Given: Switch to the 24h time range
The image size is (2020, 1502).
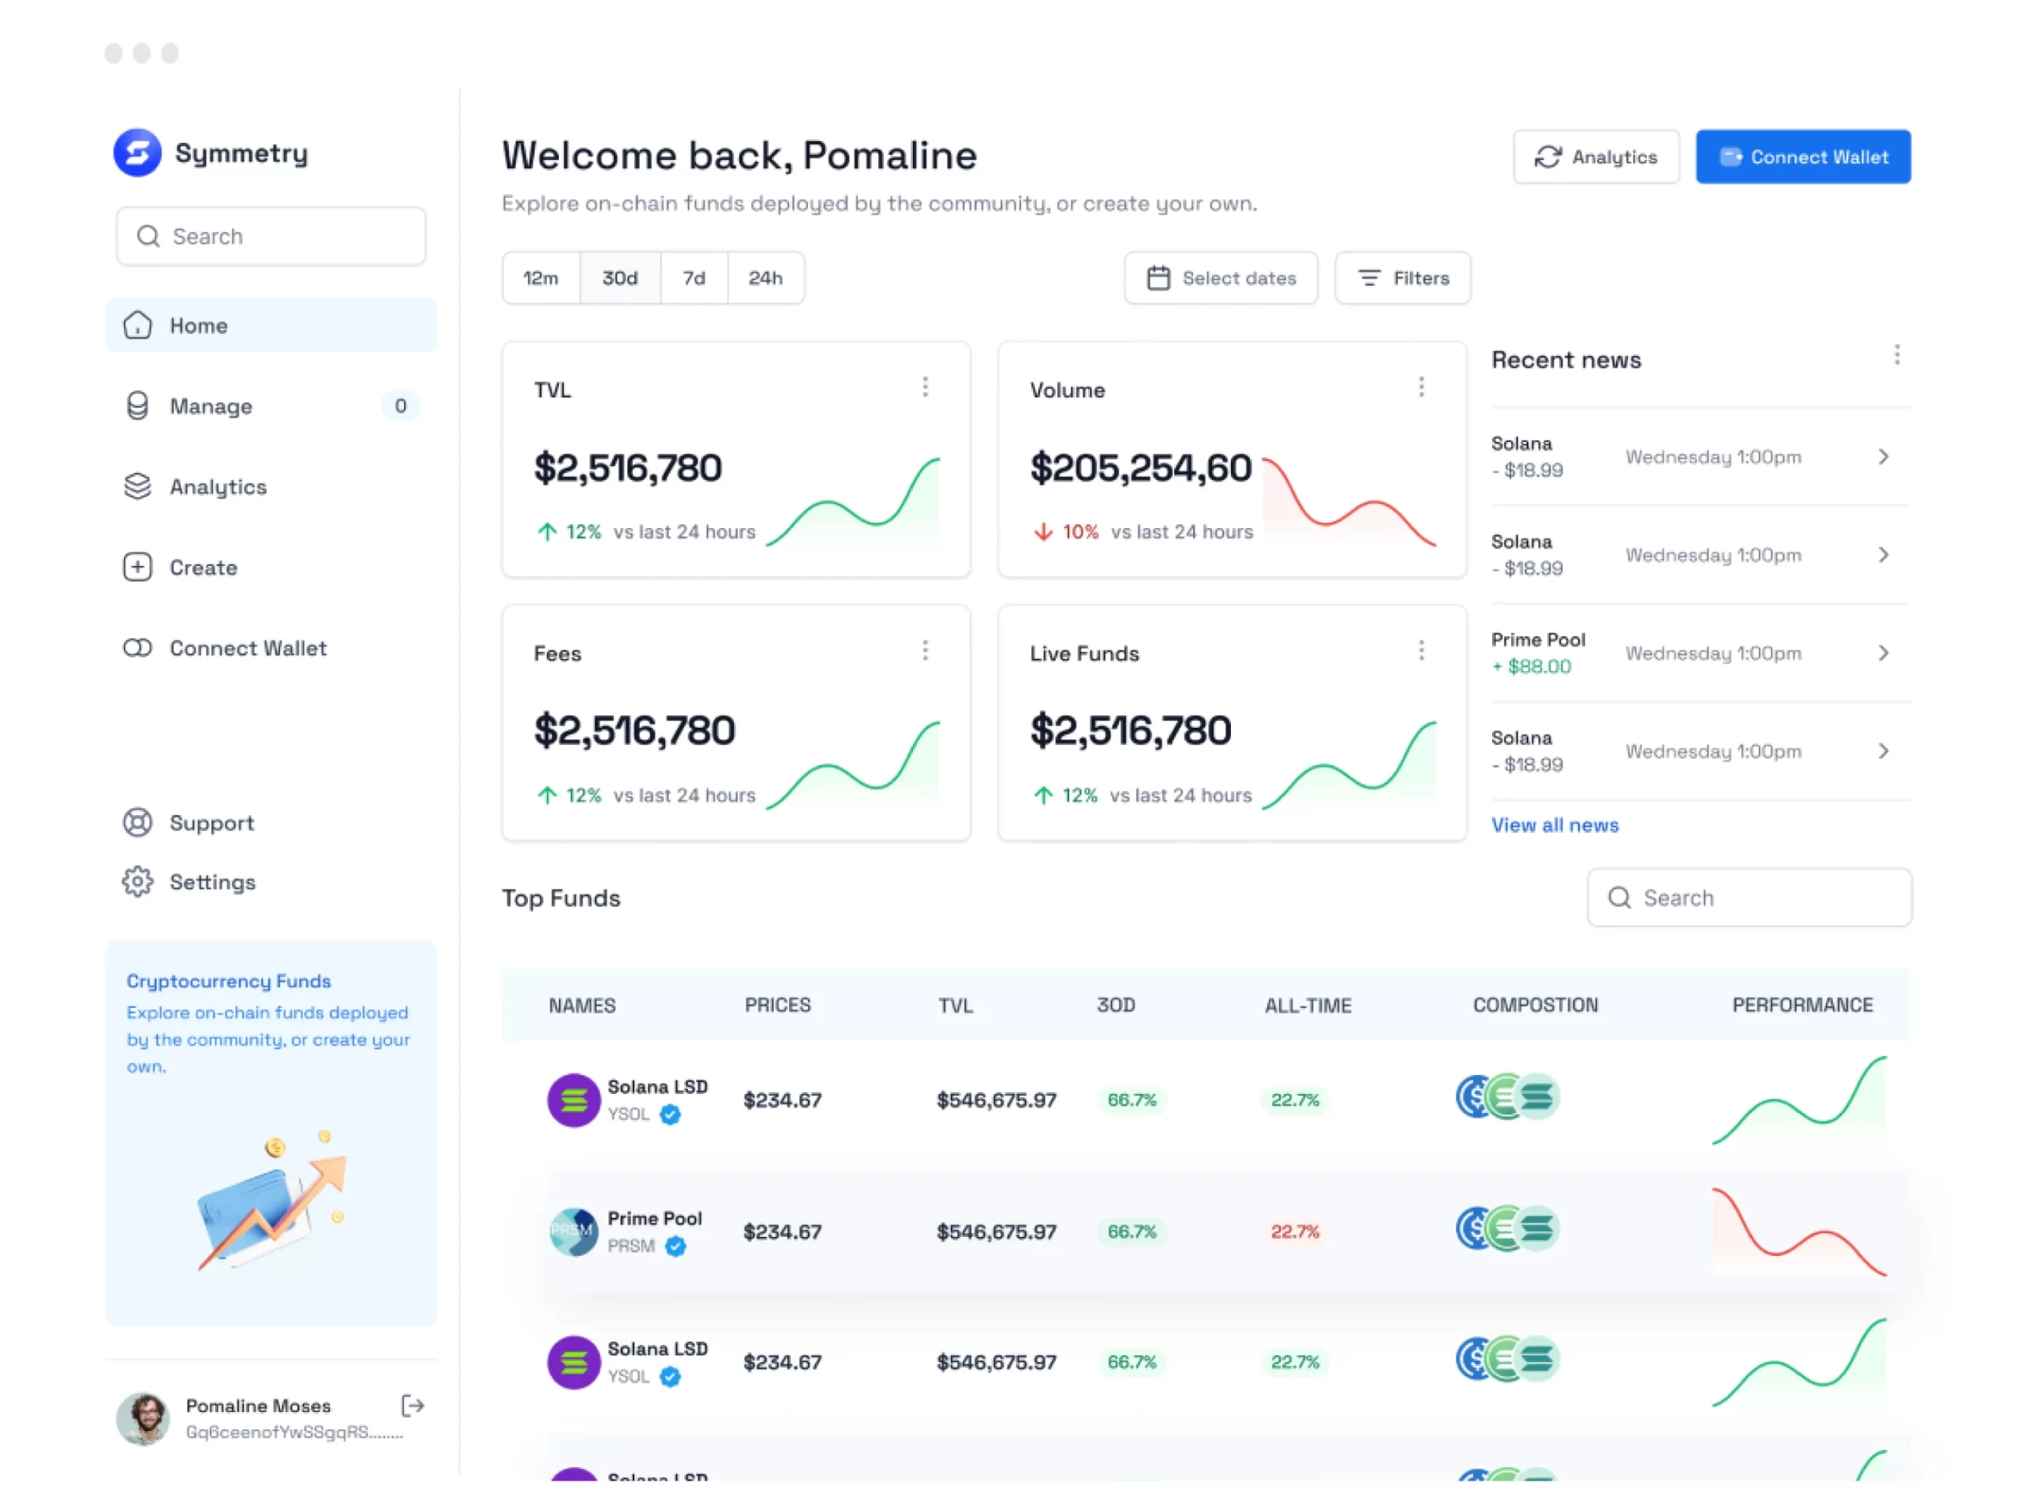Looking at the screenshot, I should (766, 278).
